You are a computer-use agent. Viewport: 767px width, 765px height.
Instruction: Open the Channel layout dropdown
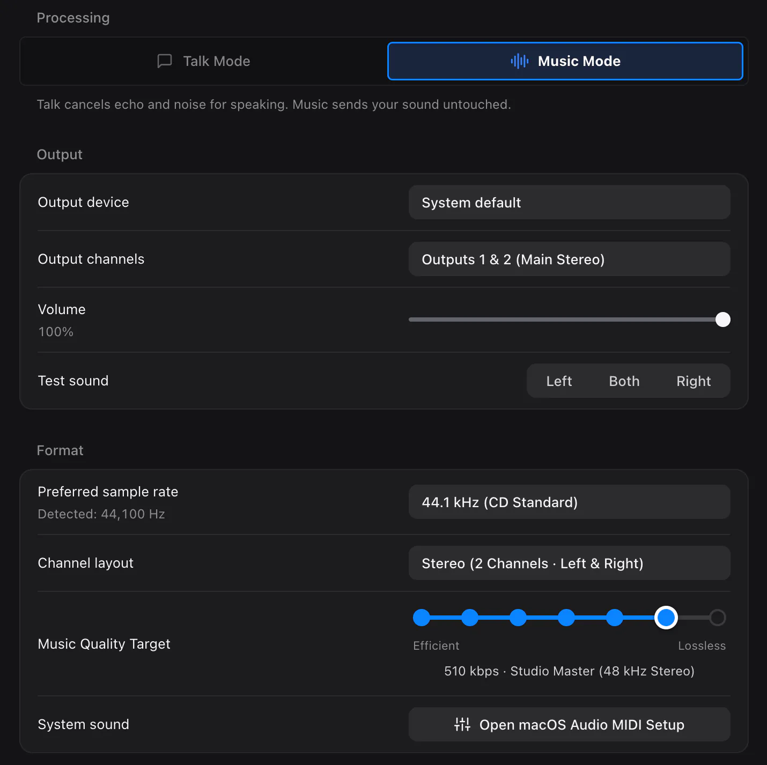(x=570, y=563)
